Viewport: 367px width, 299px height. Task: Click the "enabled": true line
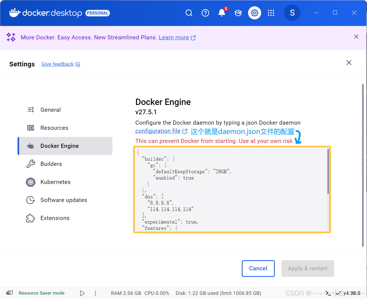click(173, 178)
